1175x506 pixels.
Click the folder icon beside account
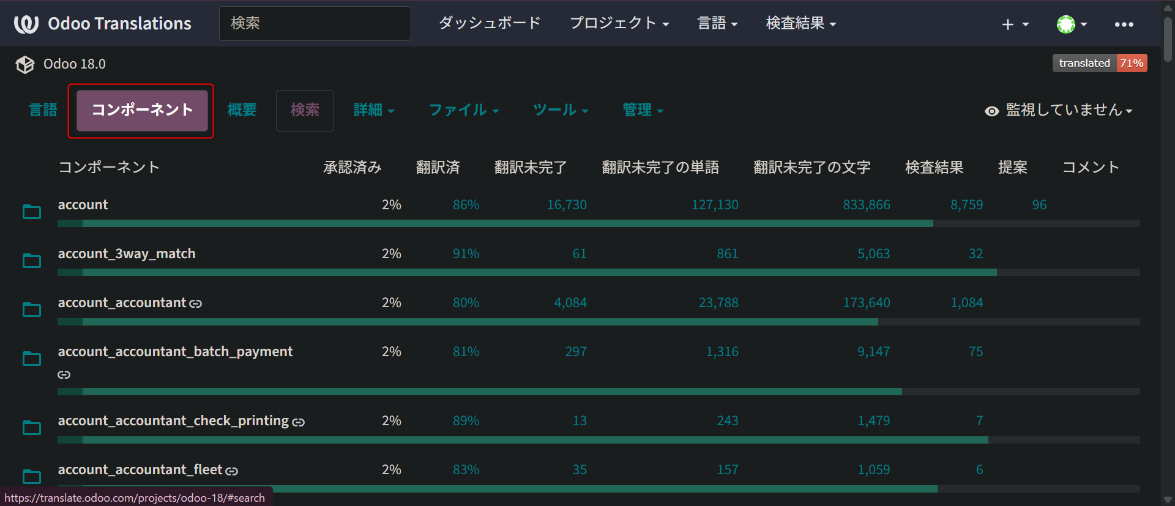32,212
